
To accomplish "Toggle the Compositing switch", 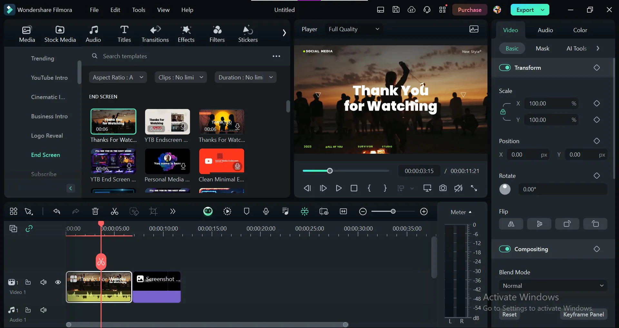I will point(505,249).
